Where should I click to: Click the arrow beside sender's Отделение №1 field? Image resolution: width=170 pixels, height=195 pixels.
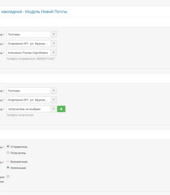click(x=54, y=43)
